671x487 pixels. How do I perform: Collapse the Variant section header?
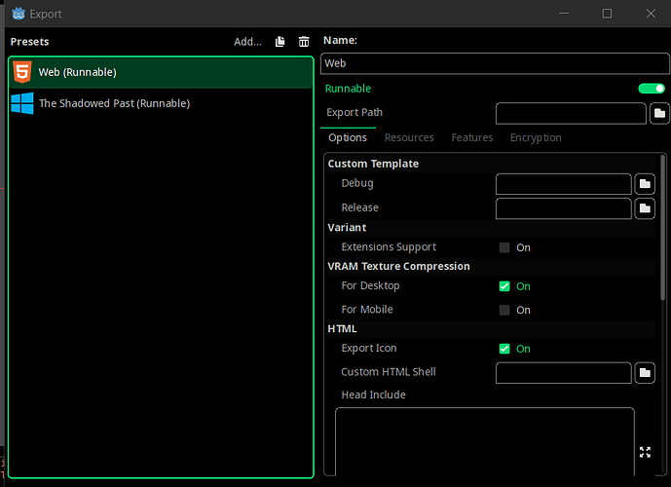click(x=491, y=227)
